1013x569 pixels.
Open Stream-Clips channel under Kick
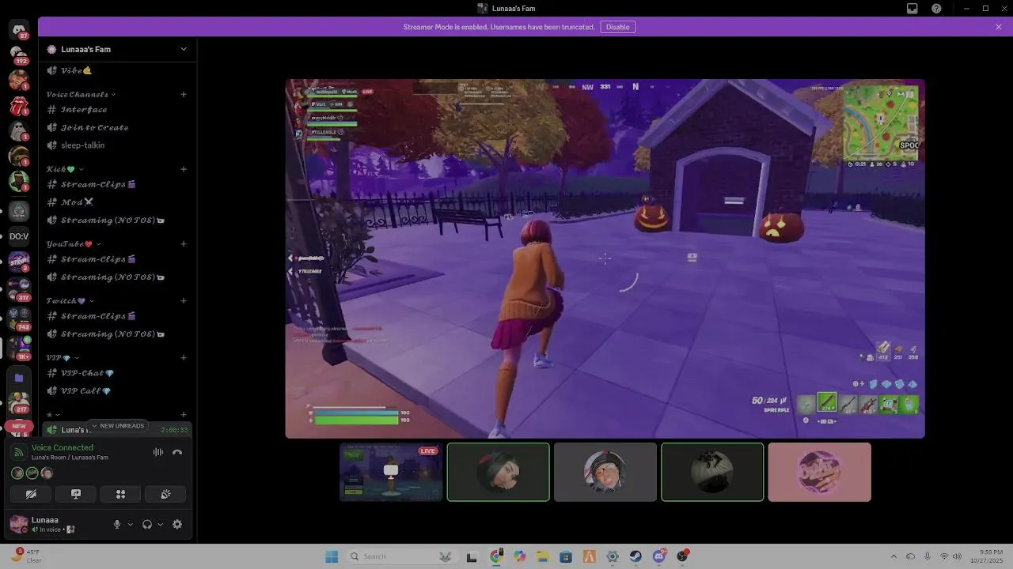[117, 184]
